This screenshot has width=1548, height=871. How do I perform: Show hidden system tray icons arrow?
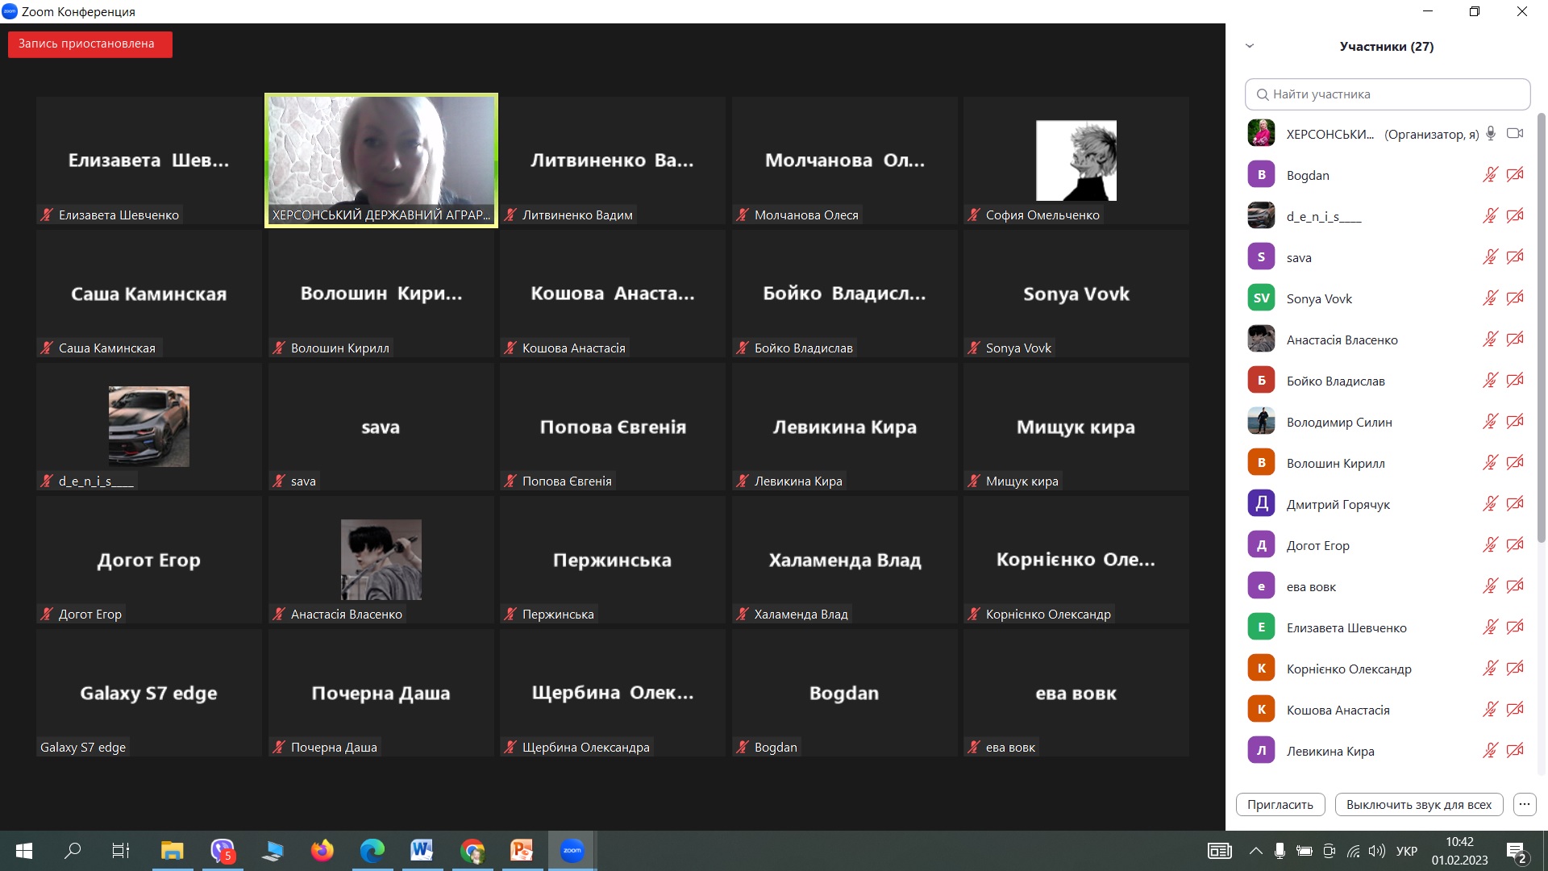(x=1255, y=851)
